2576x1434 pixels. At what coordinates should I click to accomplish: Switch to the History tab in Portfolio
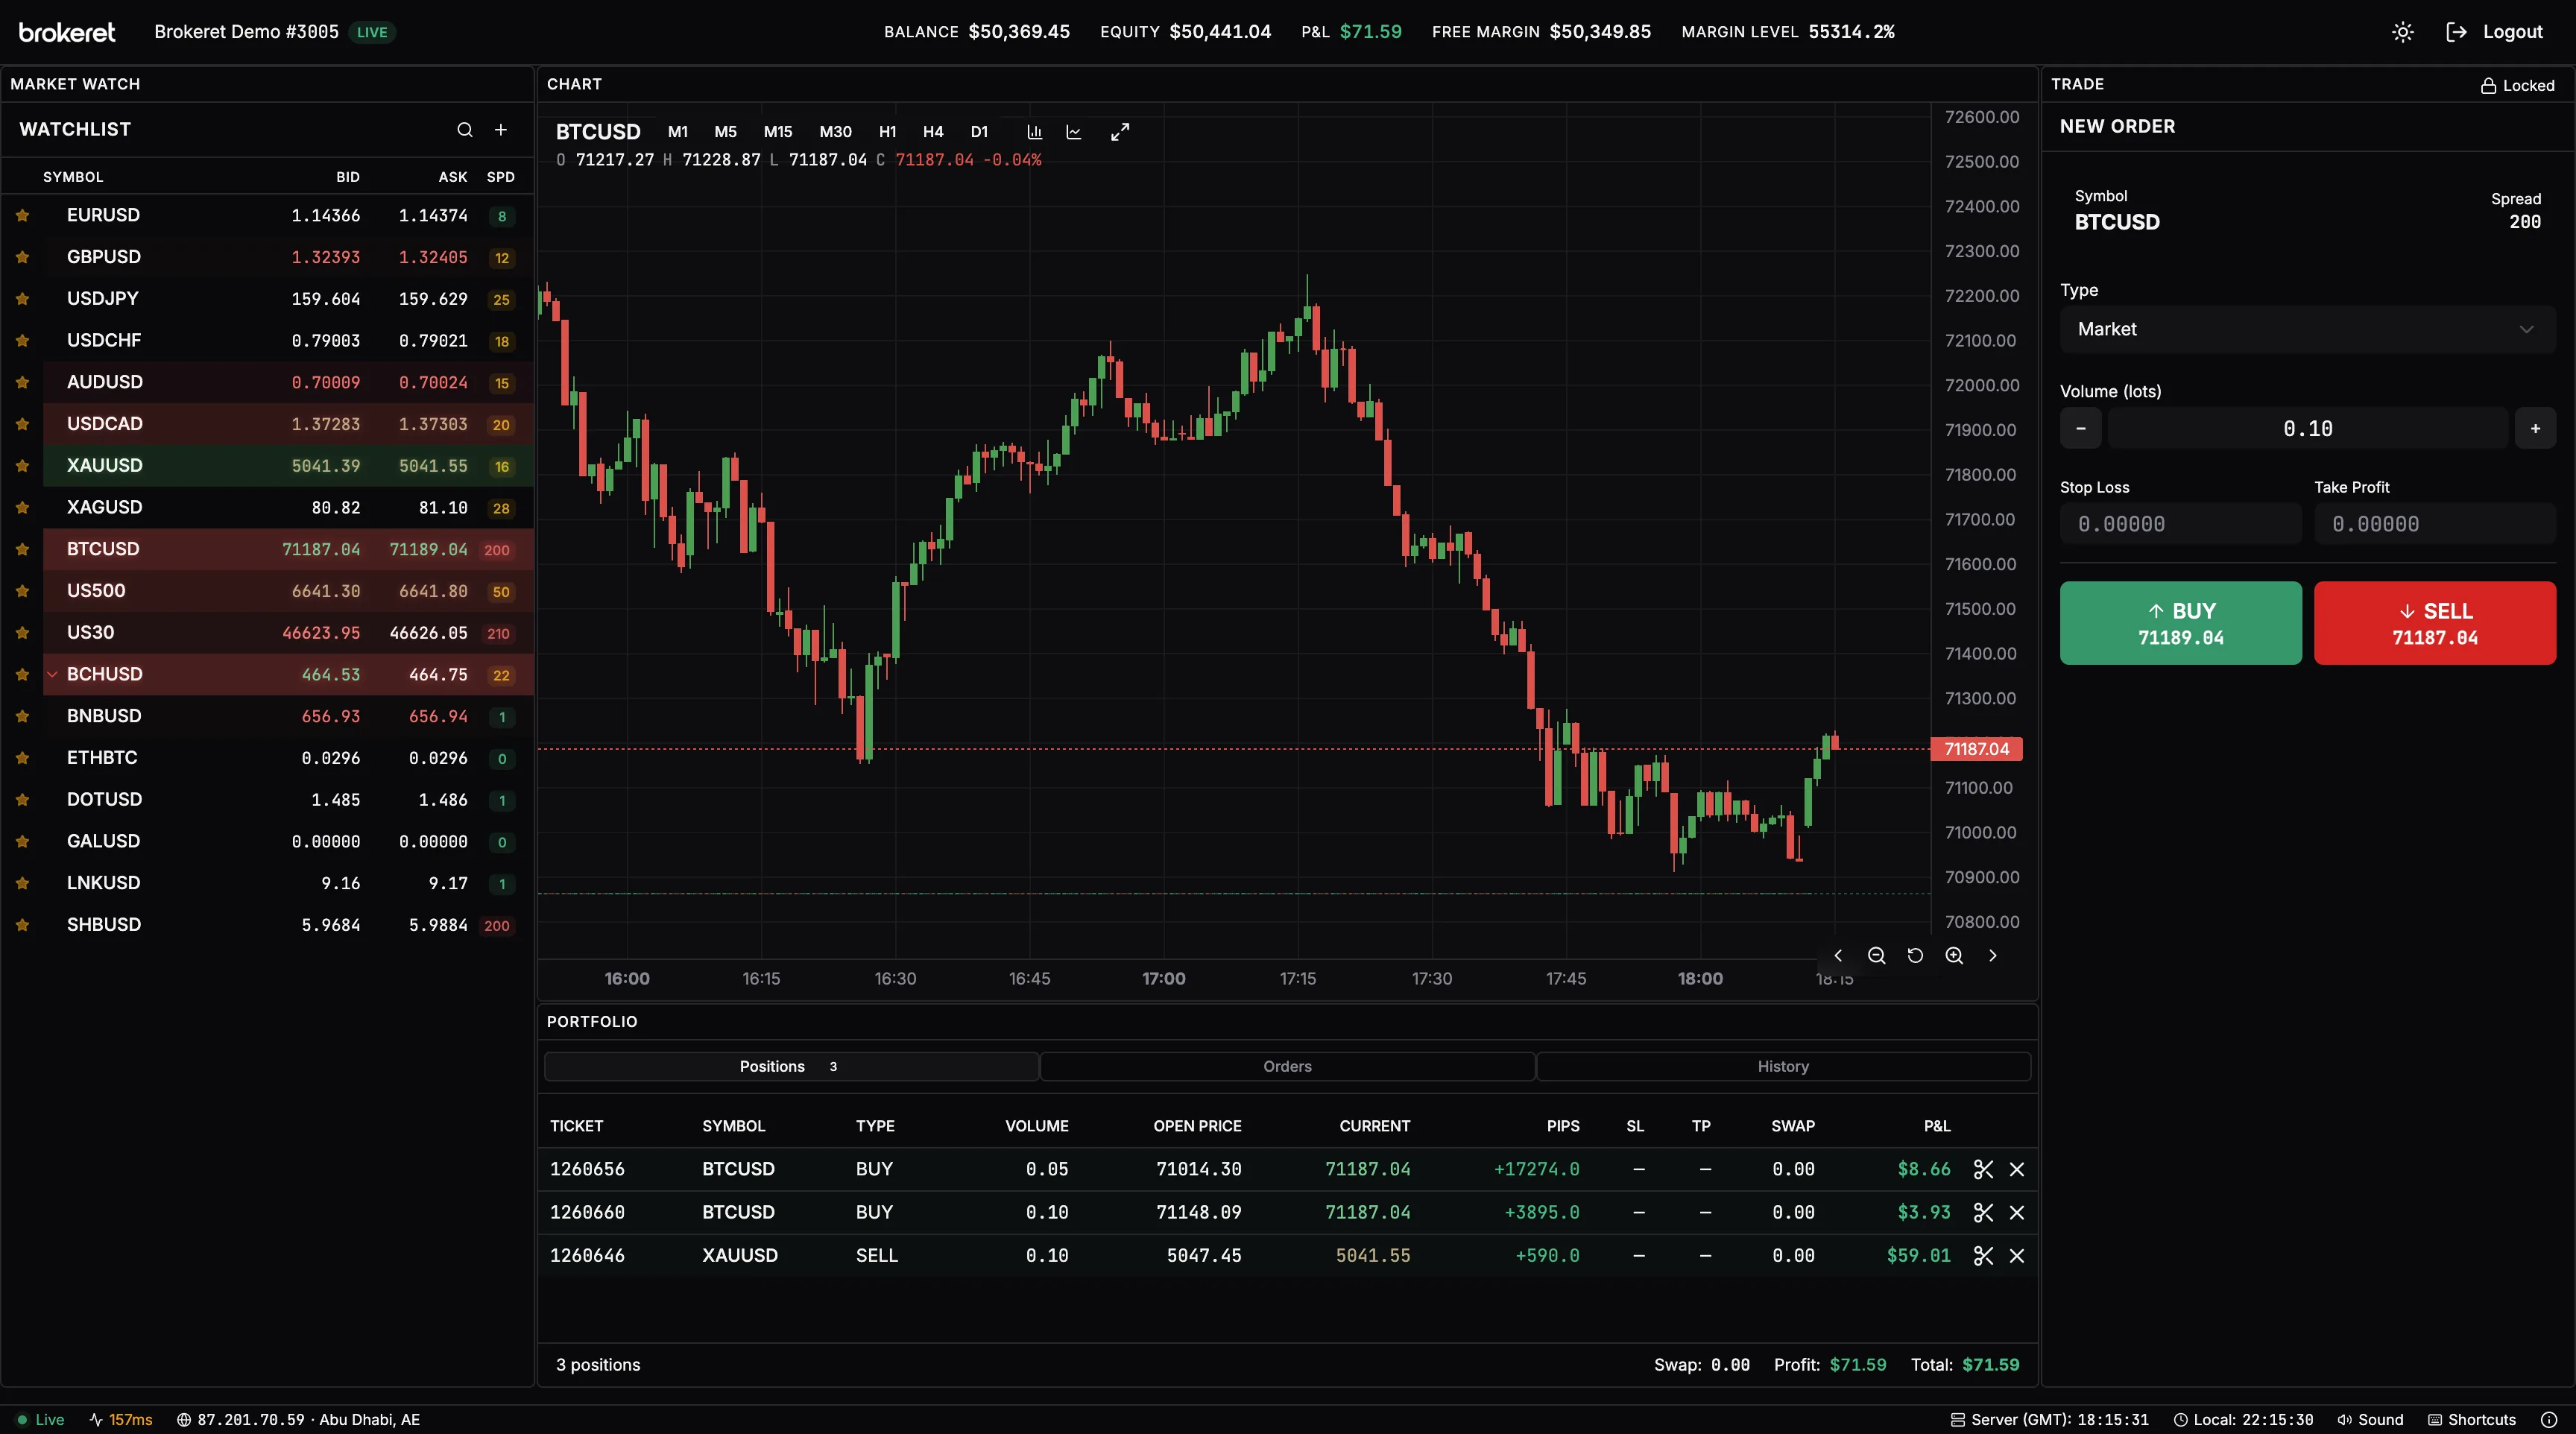1783,1066
